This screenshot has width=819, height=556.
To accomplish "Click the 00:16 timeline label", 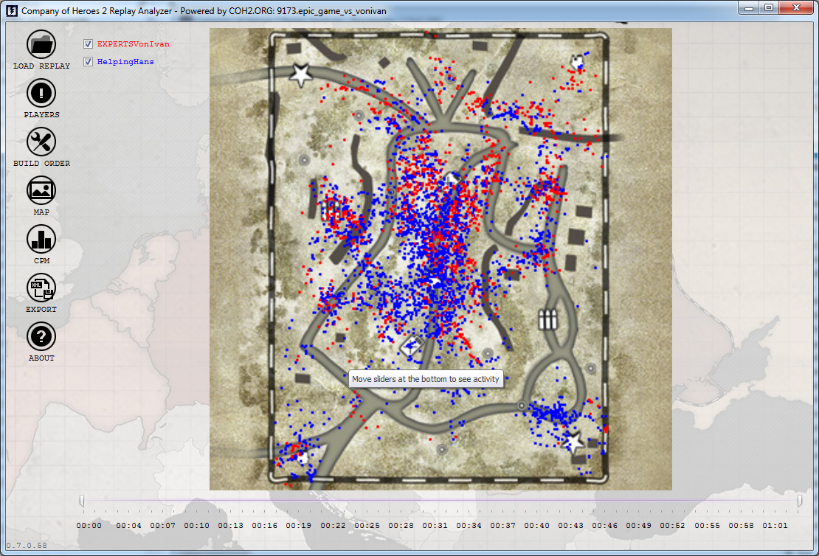I will coord(265,526).
